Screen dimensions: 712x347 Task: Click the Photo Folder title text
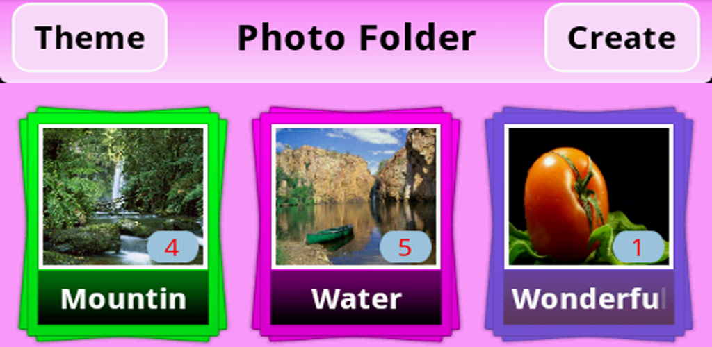357,38
